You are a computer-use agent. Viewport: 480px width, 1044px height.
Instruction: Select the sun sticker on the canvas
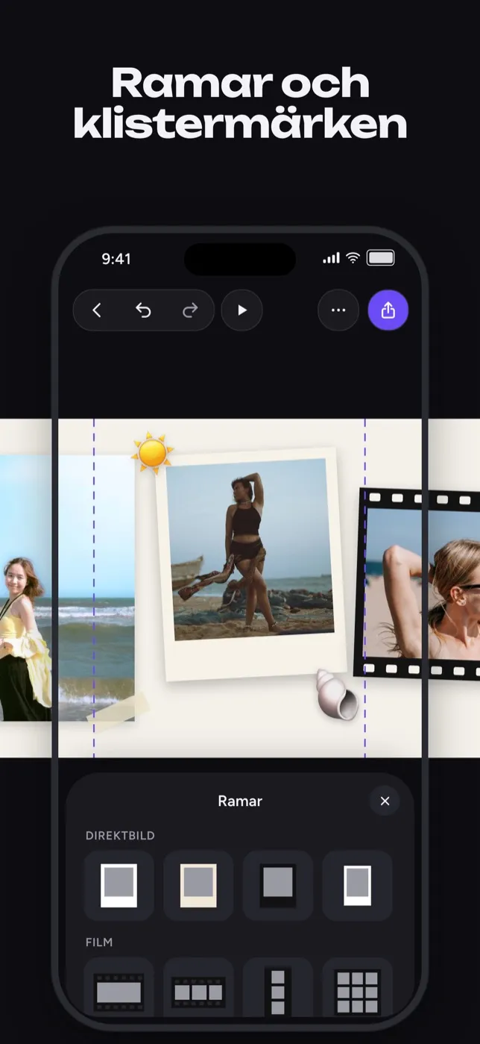click(153, 453)
